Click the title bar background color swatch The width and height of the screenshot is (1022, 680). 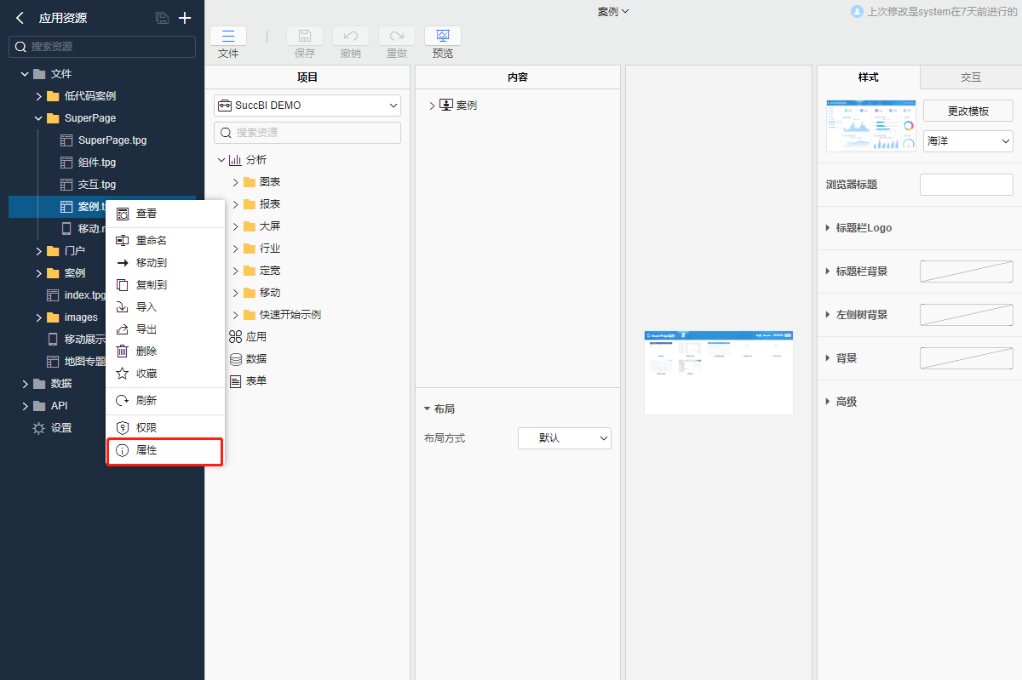point(966,271)
